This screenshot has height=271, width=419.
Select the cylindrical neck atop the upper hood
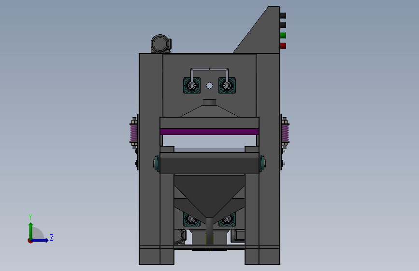(210, 102)
